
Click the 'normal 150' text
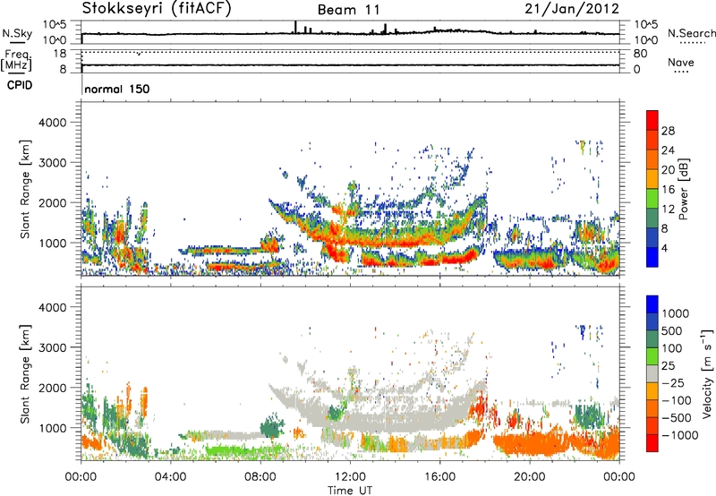pyautogui.click(x=117, y=89)
